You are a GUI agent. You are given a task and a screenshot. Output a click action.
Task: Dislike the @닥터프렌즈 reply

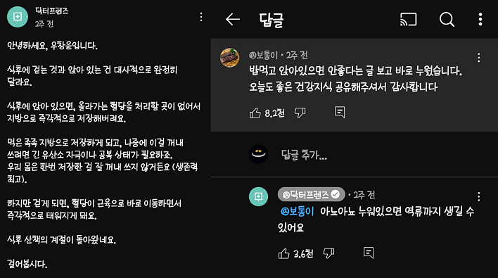(328, 253)
